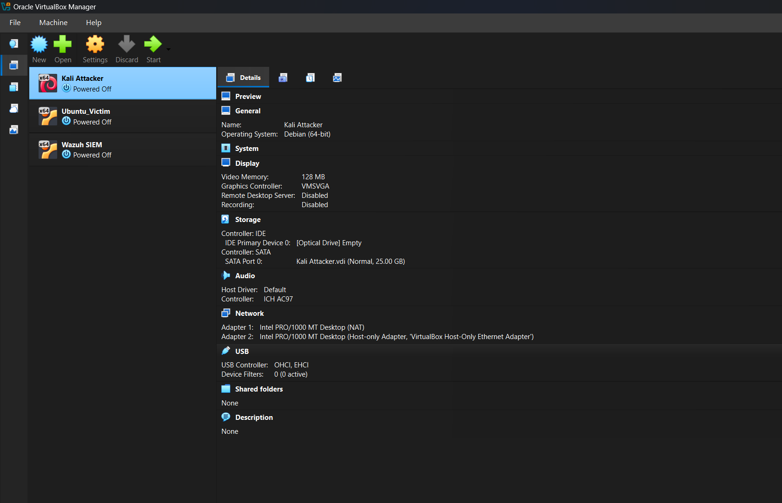782x503 pixels.
Task: Click the Display screen icon
Action: (x=226, y=163)
